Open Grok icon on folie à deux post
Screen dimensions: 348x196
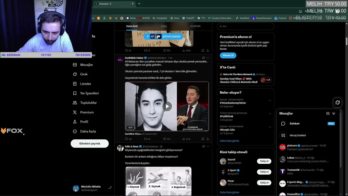(203, 146)
